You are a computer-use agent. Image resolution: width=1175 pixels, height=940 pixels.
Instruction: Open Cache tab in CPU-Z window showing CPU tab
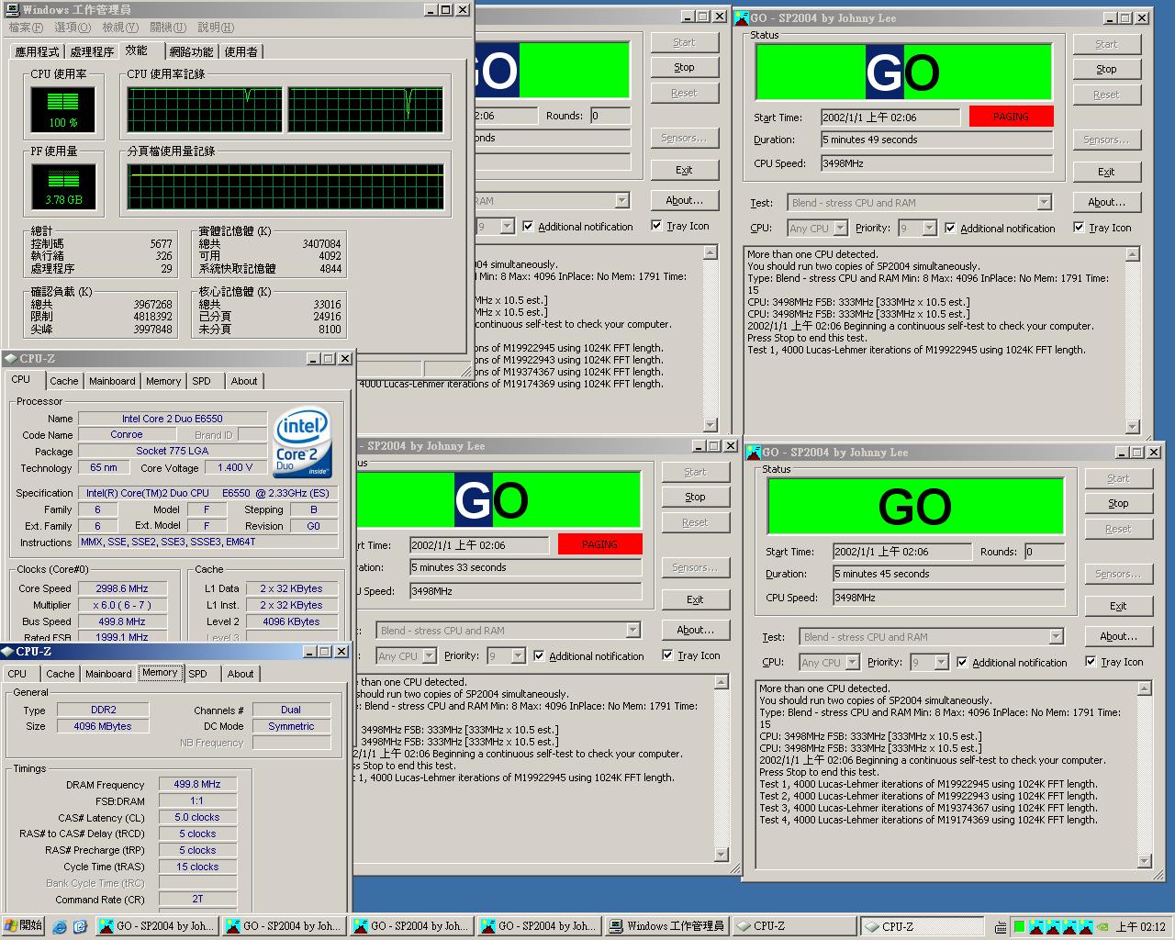pyautogui.click(x=64, y=381)
